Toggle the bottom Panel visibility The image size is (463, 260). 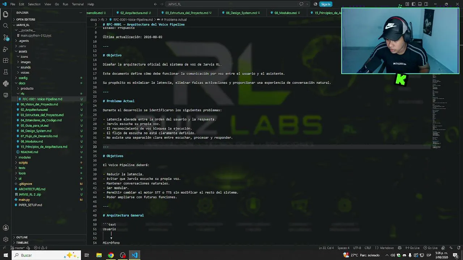click(x=420, y=4)
